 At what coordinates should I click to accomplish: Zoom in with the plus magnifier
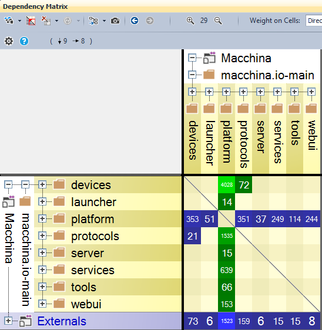190,21
